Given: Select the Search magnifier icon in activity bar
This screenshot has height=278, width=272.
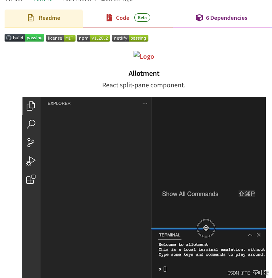Looking at the screenshot, I should pos(31,124).
